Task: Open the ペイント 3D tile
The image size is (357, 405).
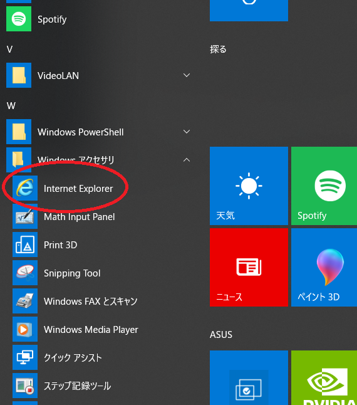Action: pyautogui.click(x=324, y=267)
